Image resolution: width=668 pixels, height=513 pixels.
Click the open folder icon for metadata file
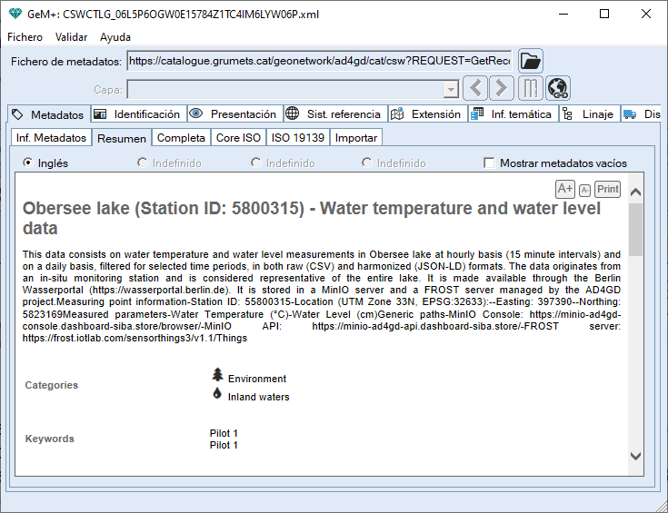[531, 61]
